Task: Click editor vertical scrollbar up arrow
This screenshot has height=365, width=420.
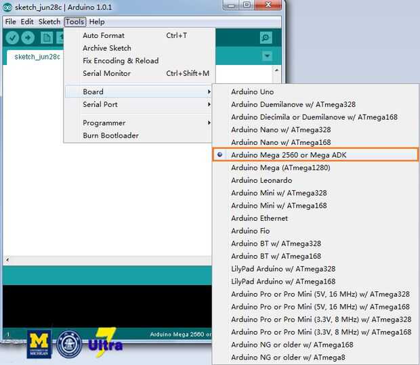Action: pyautogui.click(x=276, y=70)
